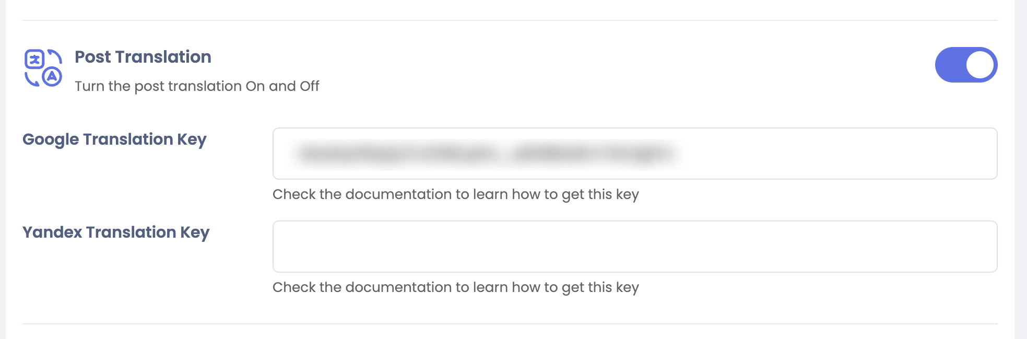Click the circled letter A in the translation icon
Screen dimensions: 1027x339
pyautogui.click(x=52, y=77)
